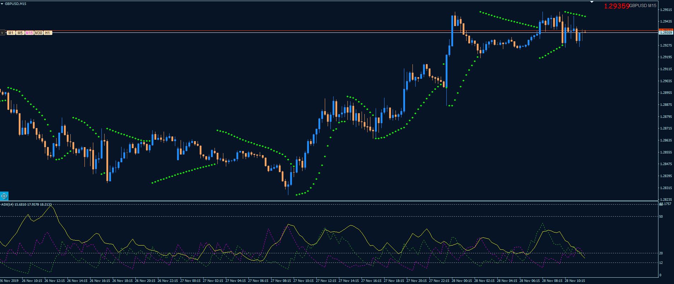This screenshot has height=284, width=674.
Task: Click the 28 Nov 10:15 time label
Action: tap(575, 281)
